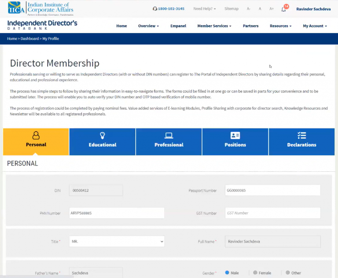Click the Professional laptop icon

click(x=169, y=135)
